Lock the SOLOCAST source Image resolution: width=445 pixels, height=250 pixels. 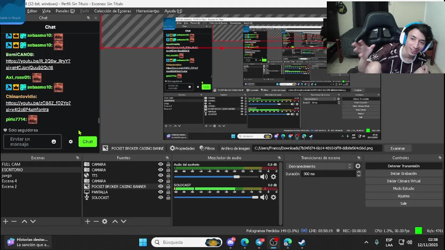click(x=168, y=198)
